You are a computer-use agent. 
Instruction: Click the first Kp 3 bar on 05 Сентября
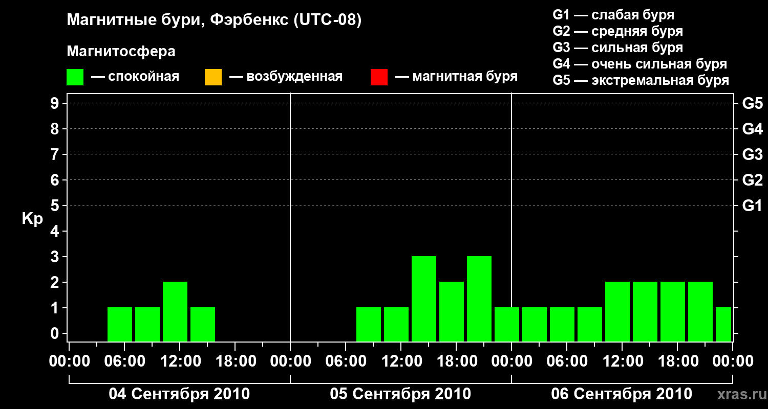[x=424, y=299]
